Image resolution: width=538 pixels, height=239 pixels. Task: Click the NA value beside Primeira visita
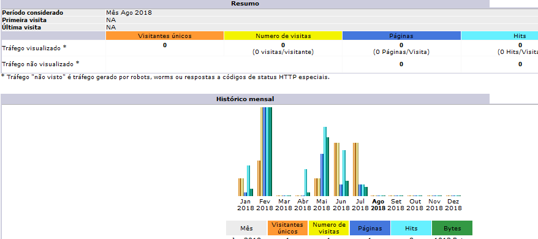coord(111,20)
